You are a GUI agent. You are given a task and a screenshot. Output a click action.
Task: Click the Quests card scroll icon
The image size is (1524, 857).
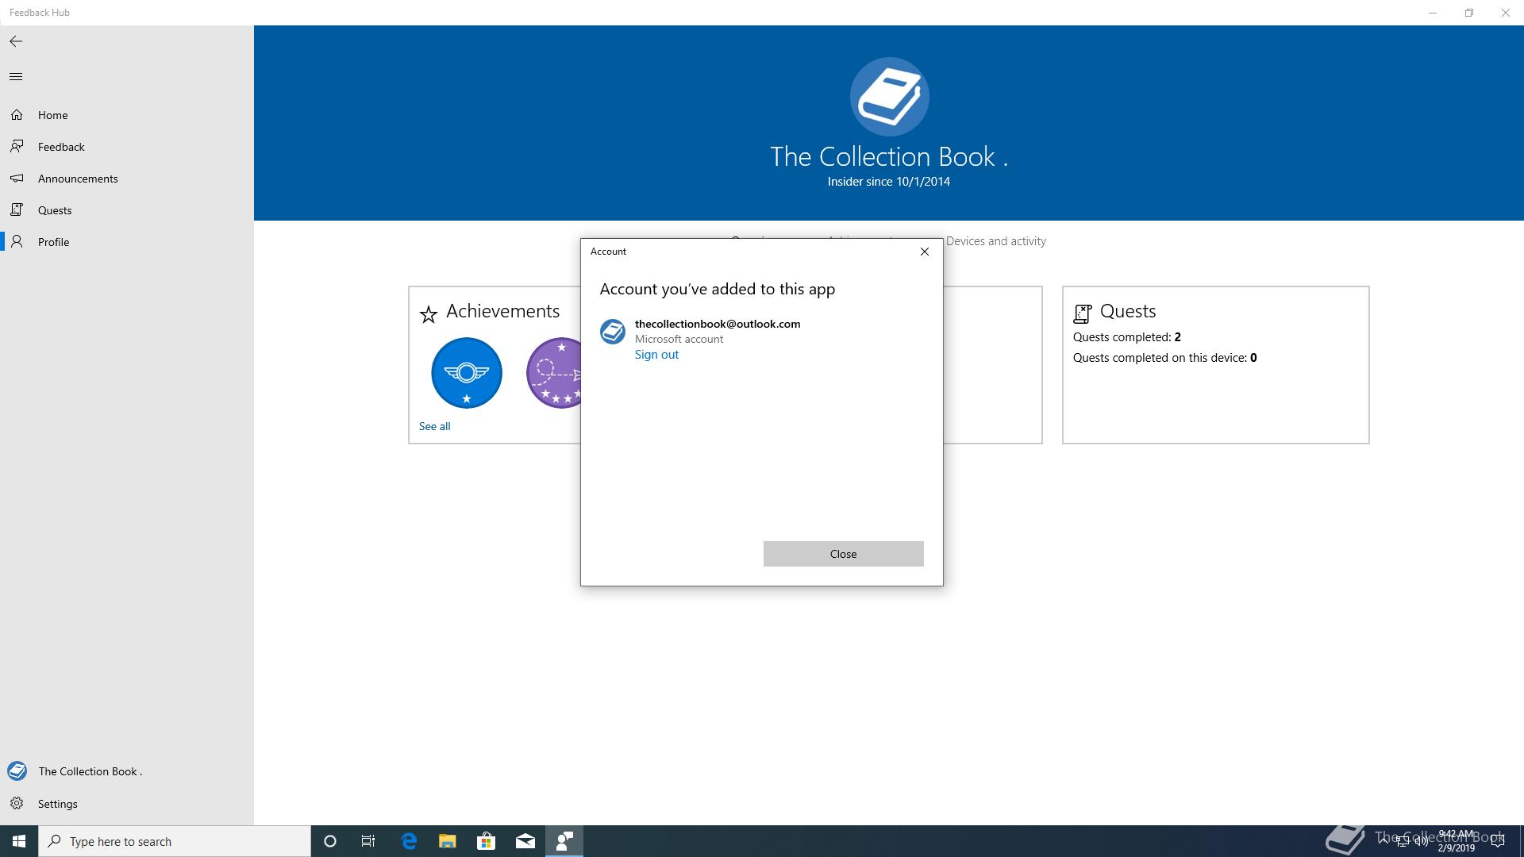[x=1083, y=314]
